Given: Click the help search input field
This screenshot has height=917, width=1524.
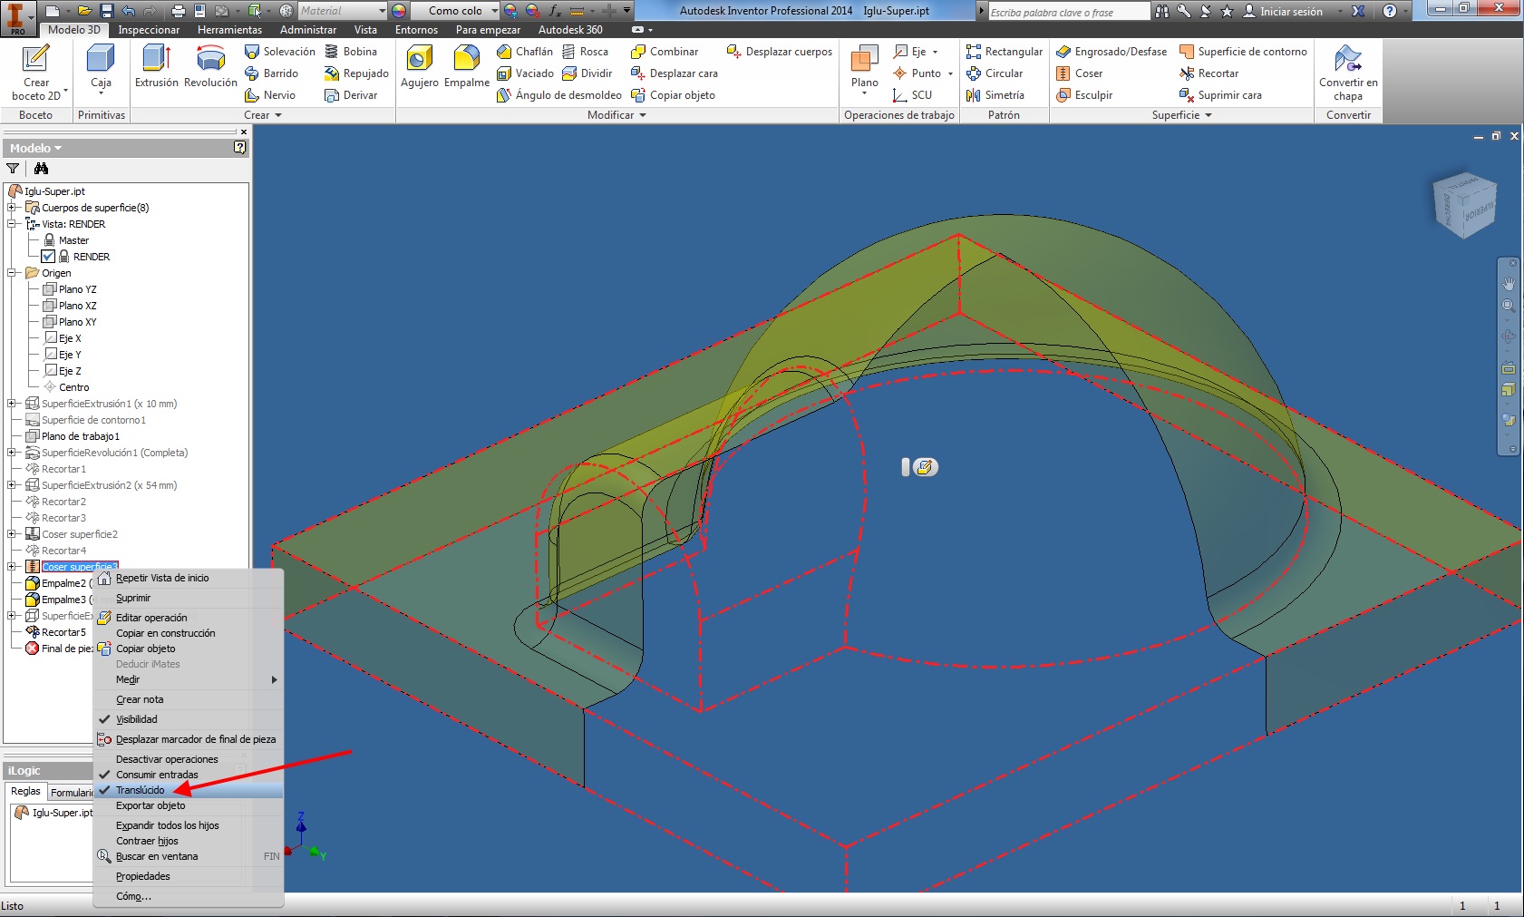Looking at the screenshot, I should pyautogui.click(x=1068, y=12).
